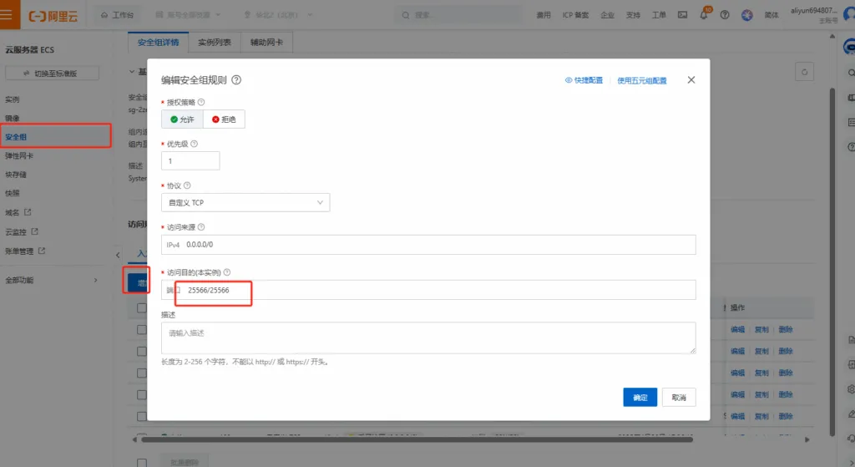Click the 确定 confirm button
The width and height of the screenshot is (855, 467).
[640, 397]
